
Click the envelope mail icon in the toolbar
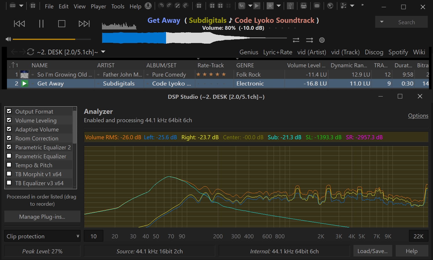click(317, 6)
